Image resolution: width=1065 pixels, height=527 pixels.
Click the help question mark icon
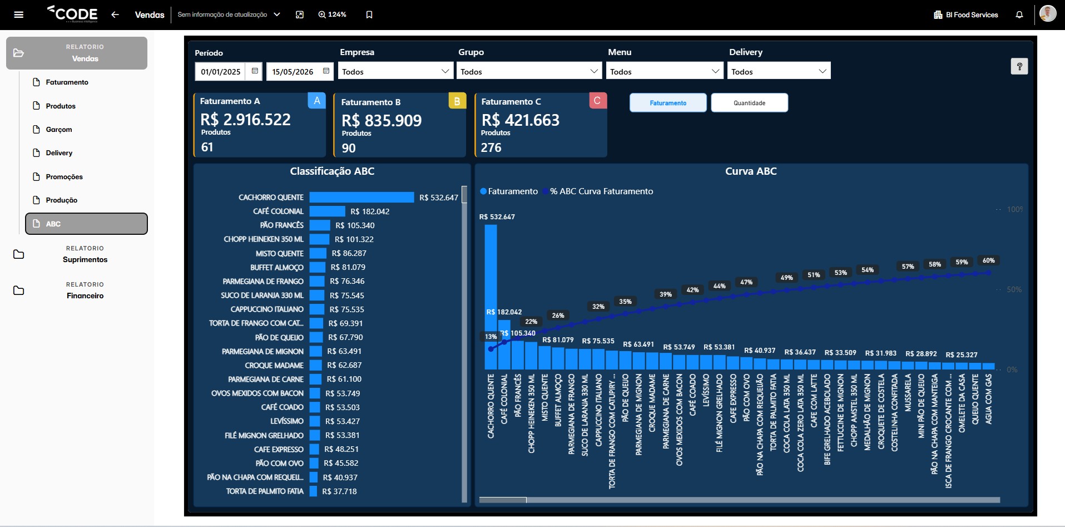pyautogui.click(x=1019, y=66)
